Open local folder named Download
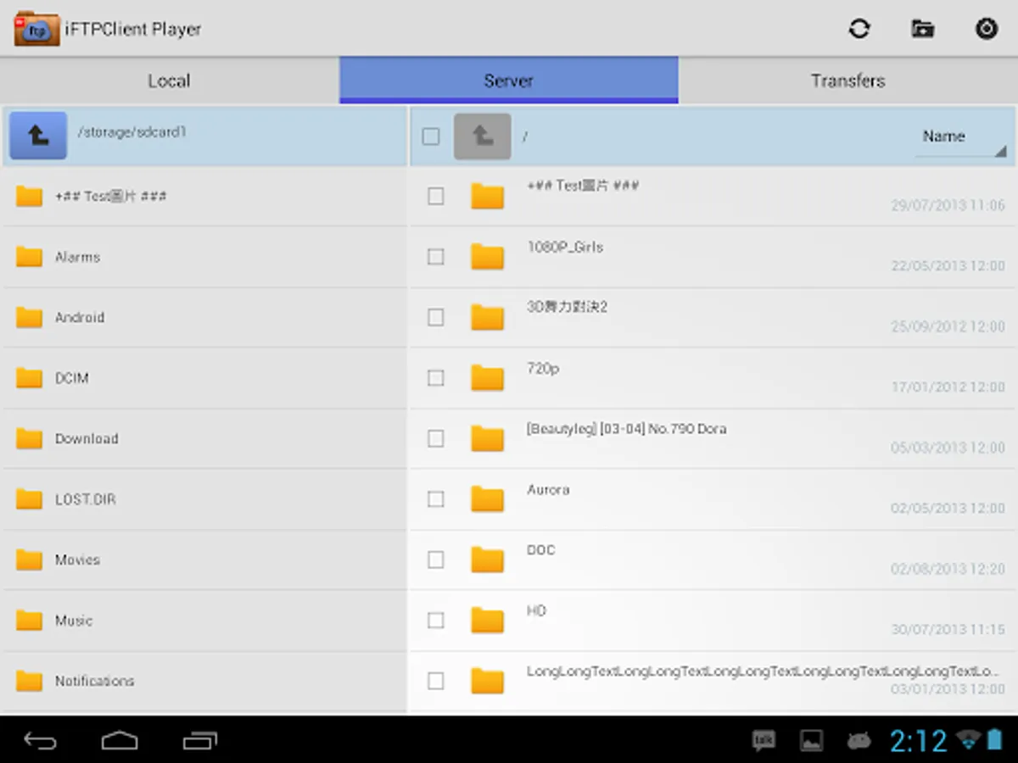Screen dimensions: 1018x763 pyautogui.click(x=87, y=438)
